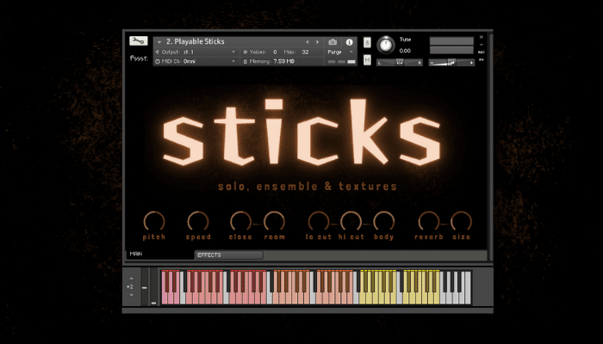The width and height of the screenshot is (603, 344).
Task: Click the pitch knob
Action: 155,221
